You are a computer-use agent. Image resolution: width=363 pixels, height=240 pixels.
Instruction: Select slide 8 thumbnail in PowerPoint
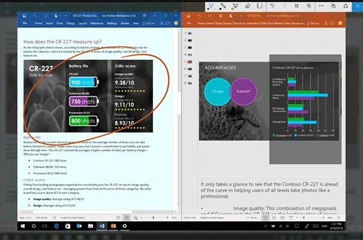[x=190, y=83]
